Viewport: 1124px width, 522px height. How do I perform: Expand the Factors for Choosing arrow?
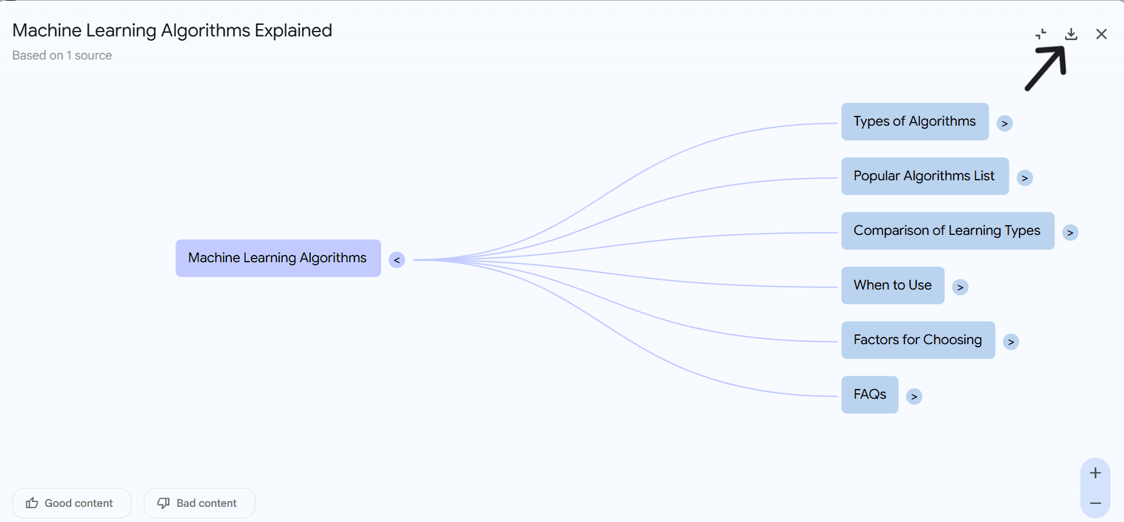[1011, 342]
